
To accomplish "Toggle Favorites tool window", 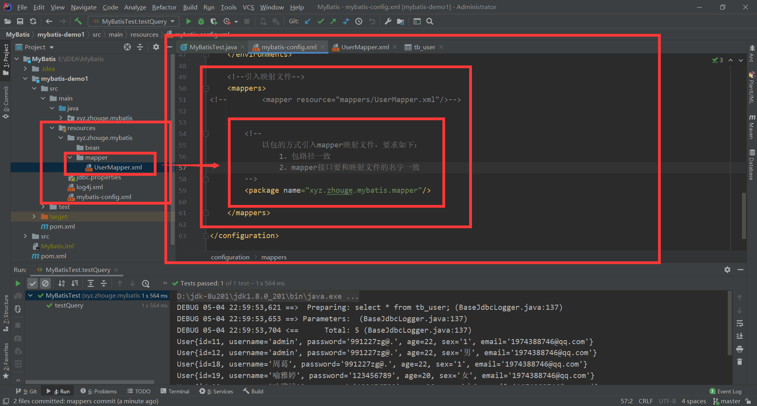I will coord(6,361).
